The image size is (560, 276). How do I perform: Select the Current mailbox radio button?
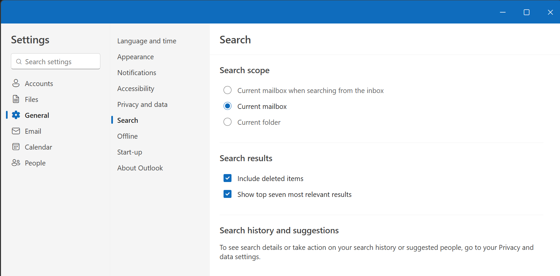point(228,106)
